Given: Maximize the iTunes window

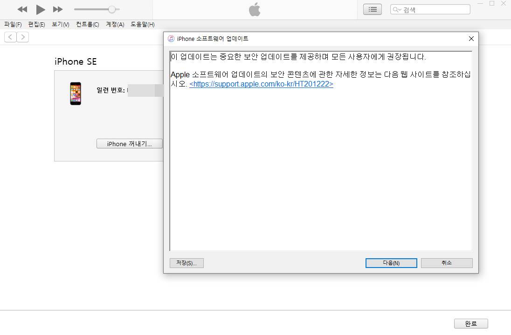Looking at the screenshot, I should [492, 4].
